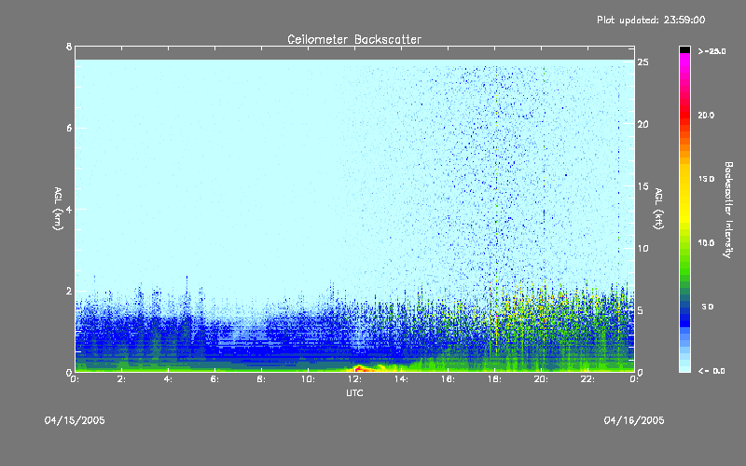
Task: Click the "18:" UTC hour tick label
Action: (494, 379)
